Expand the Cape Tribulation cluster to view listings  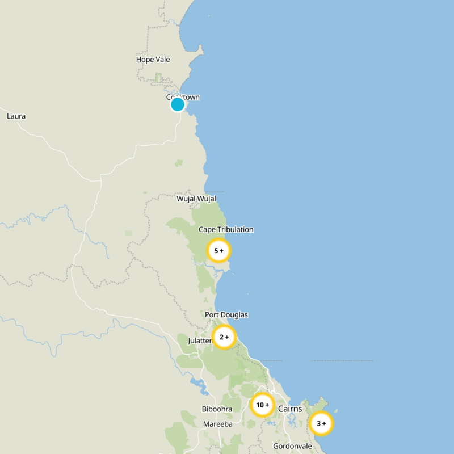(220, 250)
